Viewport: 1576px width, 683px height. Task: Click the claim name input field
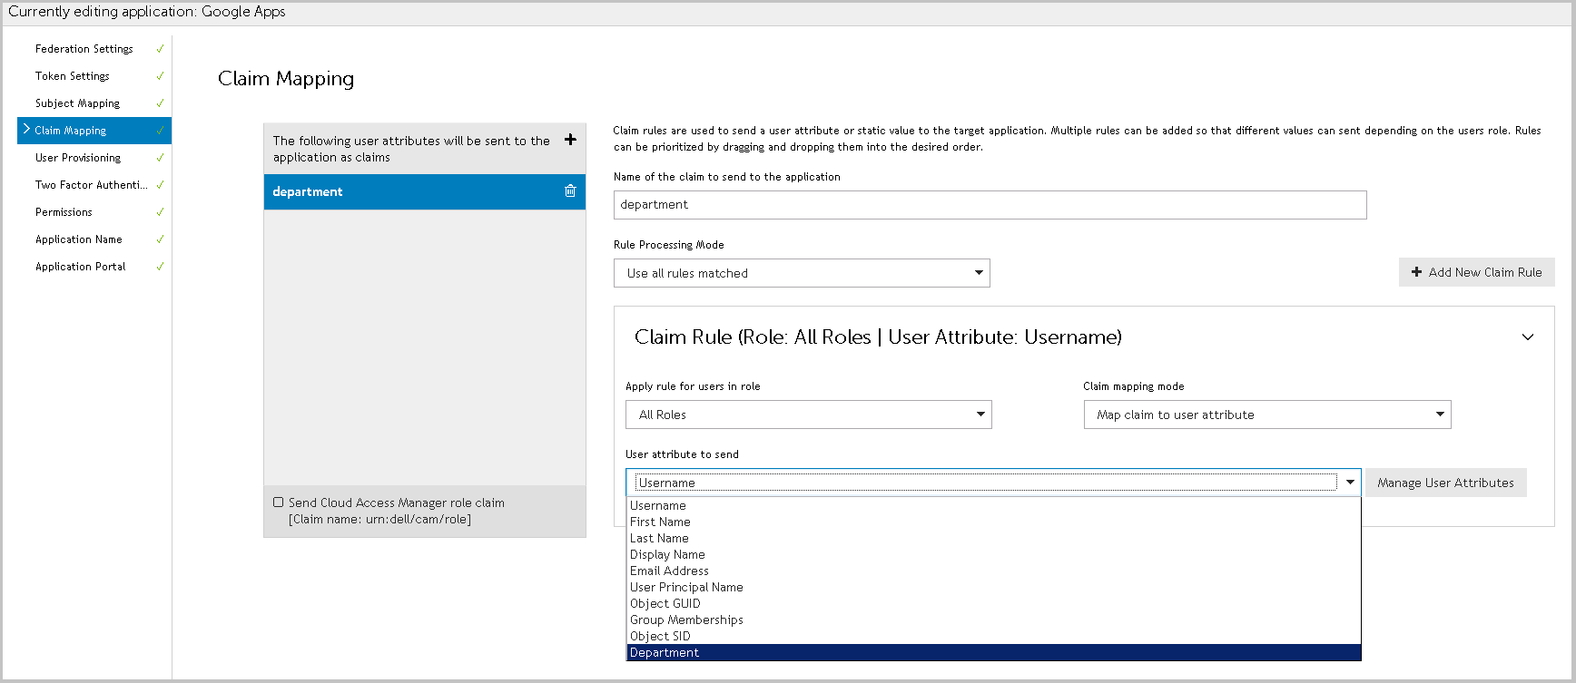click(x=990, y=205)
